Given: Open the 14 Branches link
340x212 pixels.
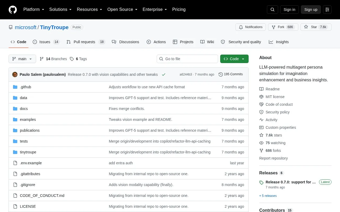Looking at the screenshot, I should [53, 59].
